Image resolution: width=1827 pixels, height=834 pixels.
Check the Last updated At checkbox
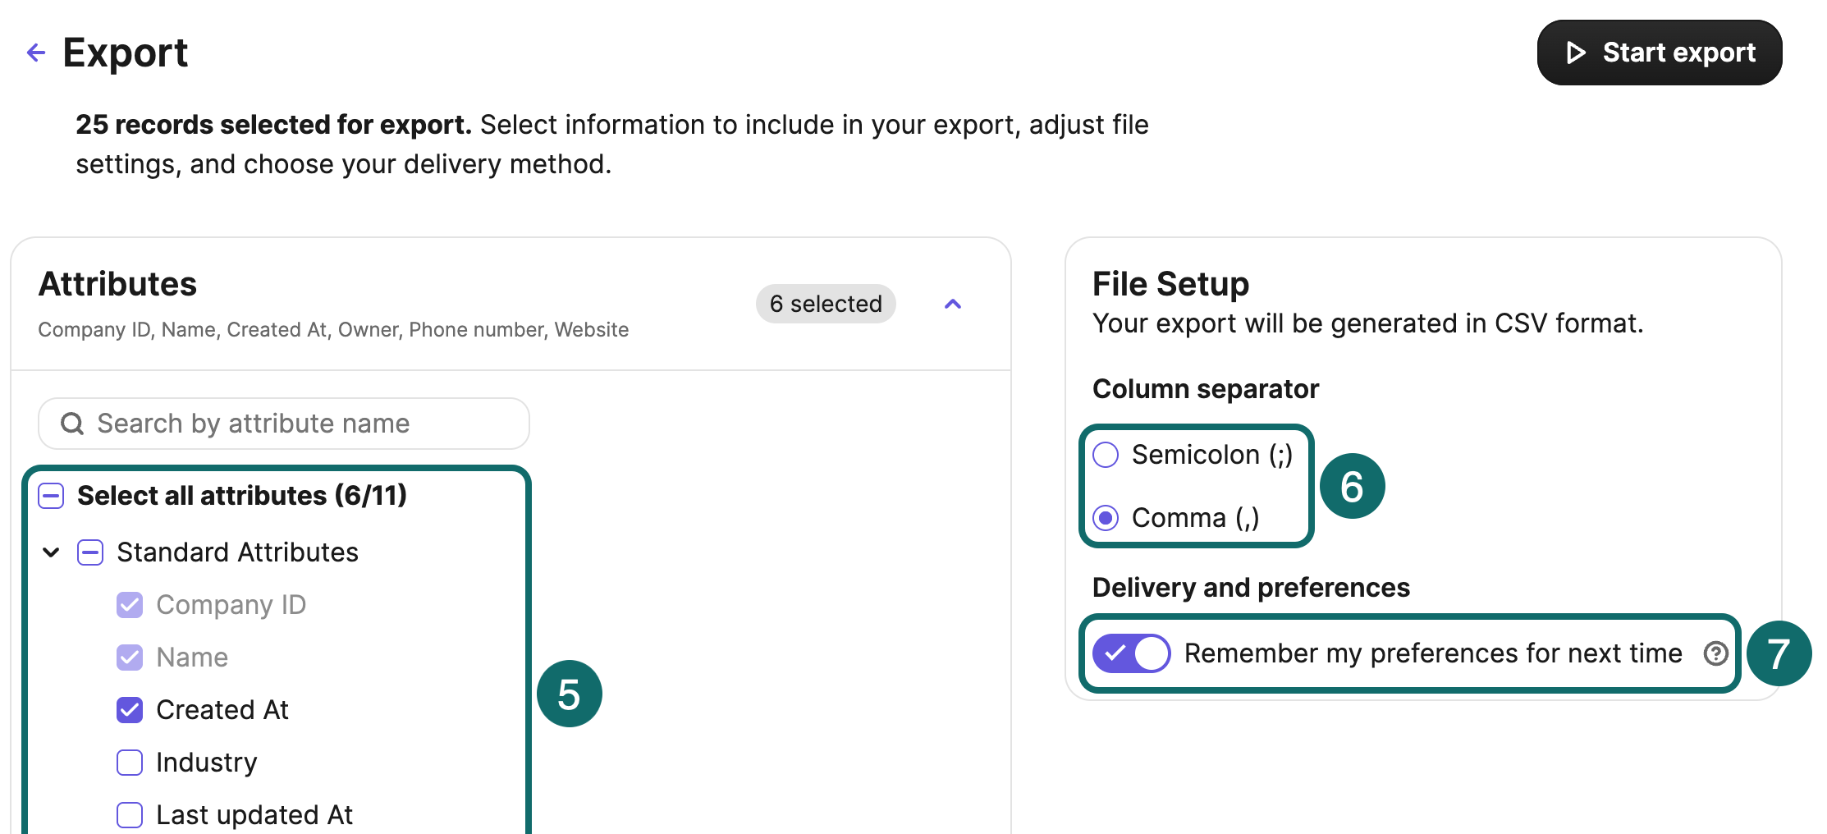129,814
